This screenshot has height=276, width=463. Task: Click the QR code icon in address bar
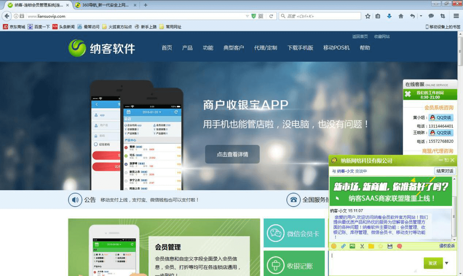(261, 16)
